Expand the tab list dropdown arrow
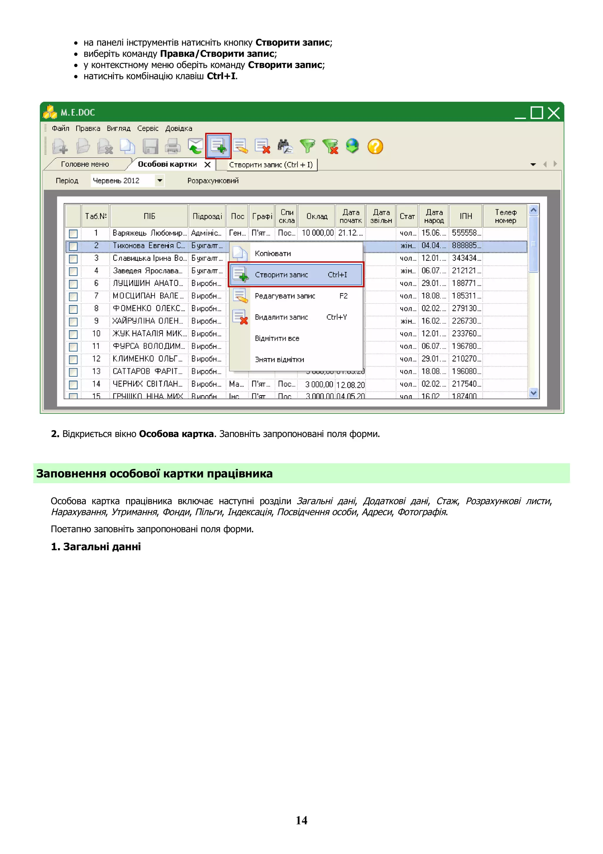603x854 pixels. (533, 164)
